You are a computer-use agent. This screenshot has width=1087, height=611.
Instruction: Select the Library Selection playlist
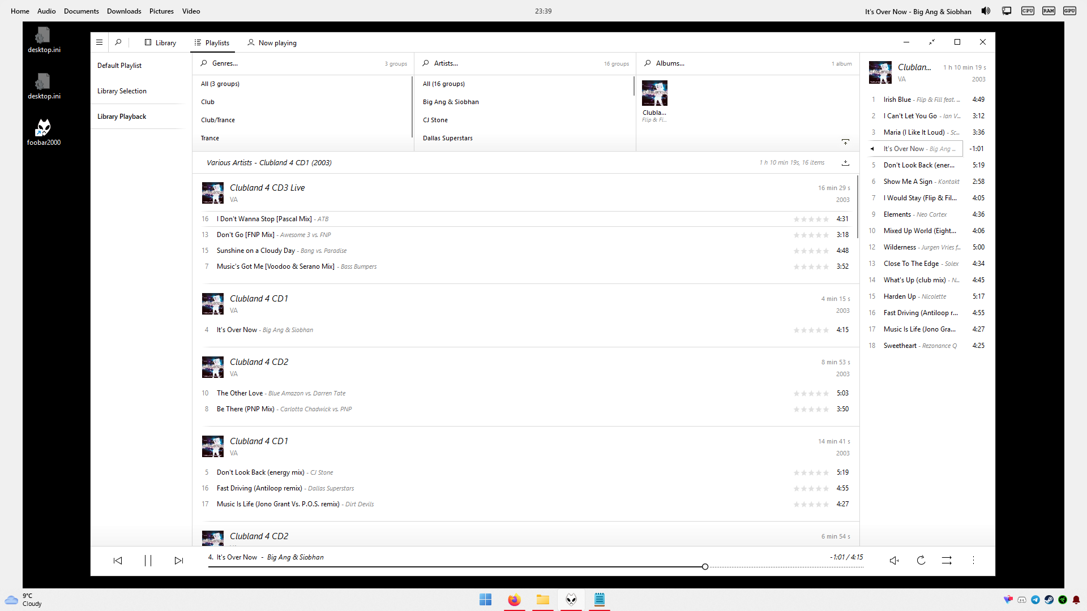(x=122, y=91)
